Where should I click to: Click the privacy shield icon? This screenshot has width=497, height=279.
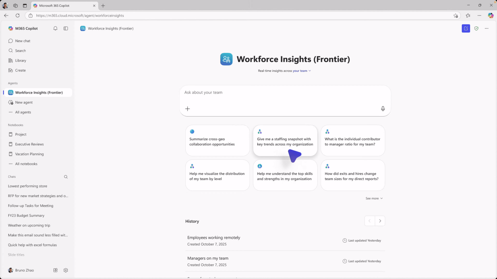[x=477, y=28]
